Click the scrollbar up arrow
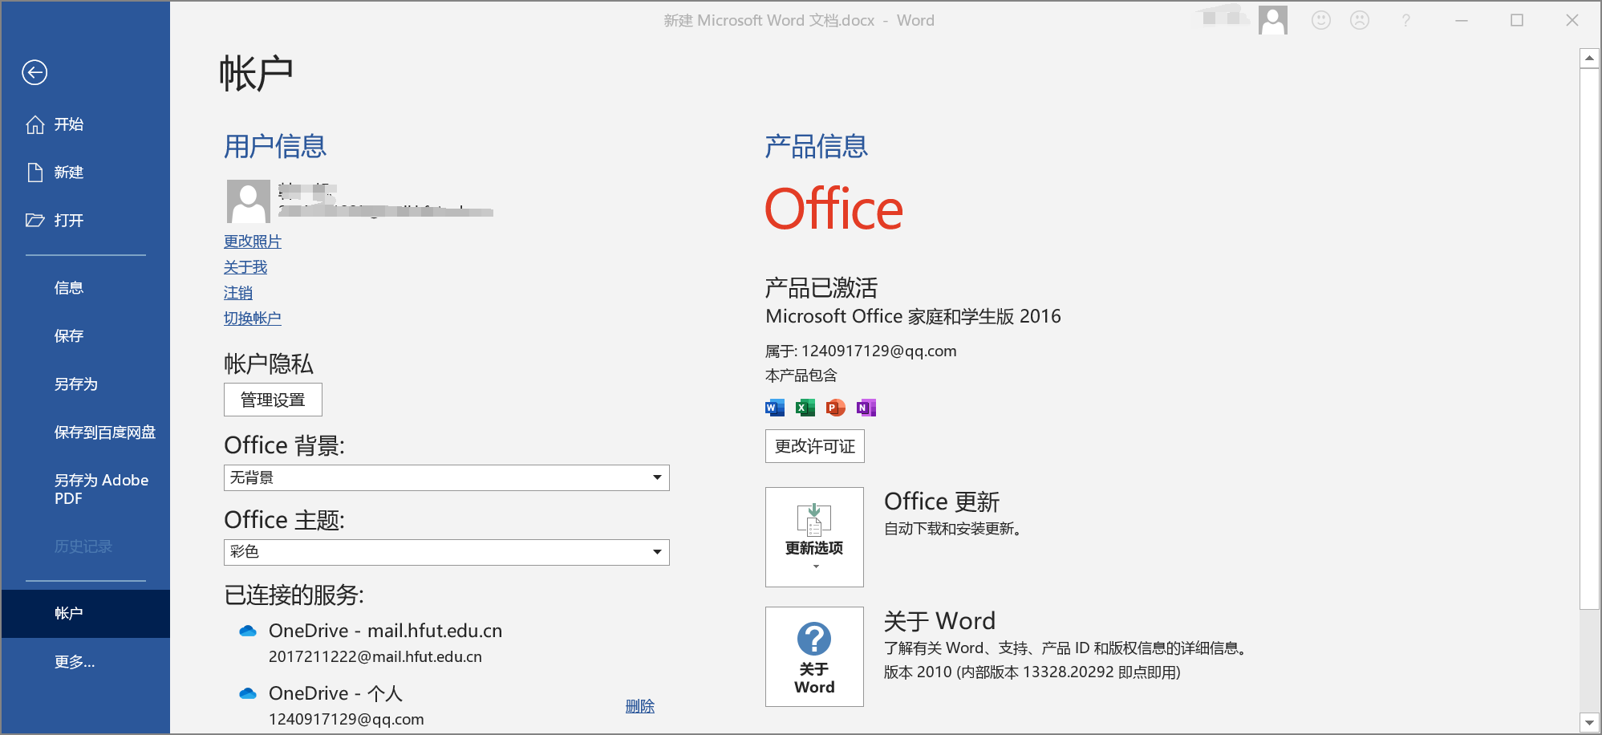Image resolution: width=1602 pixels, height=735 pixels. 1589,58
